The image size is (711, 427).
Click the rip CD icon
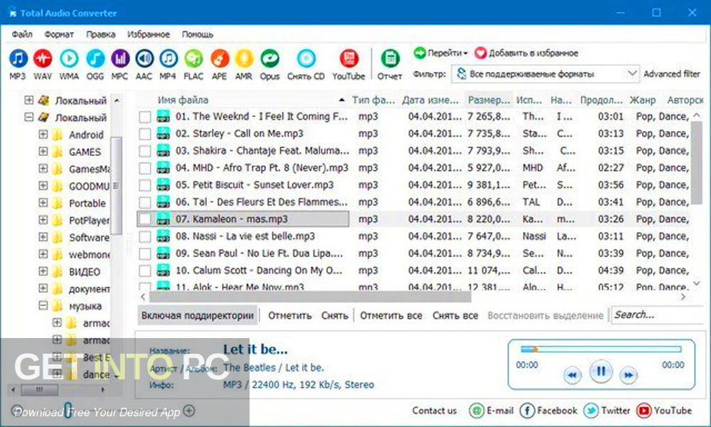(x=306, y=59)
